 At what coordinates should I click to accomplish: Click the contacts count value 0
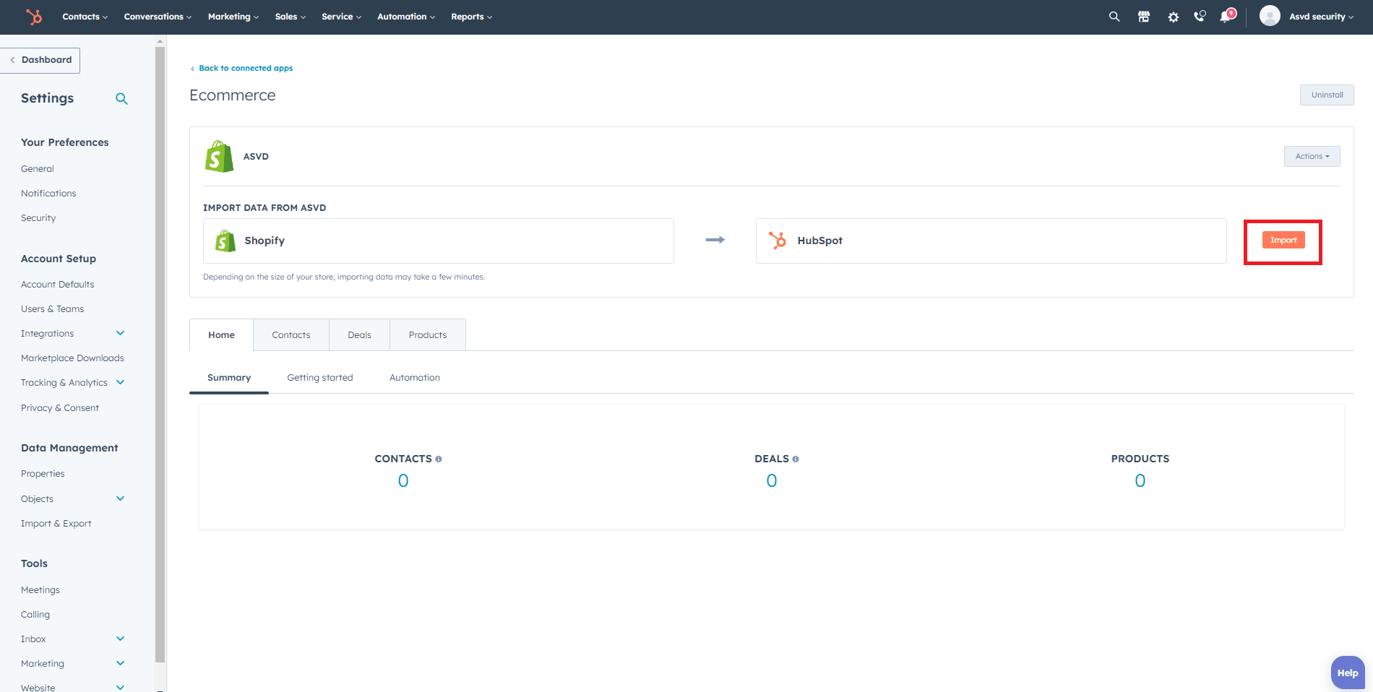[403, 480]
